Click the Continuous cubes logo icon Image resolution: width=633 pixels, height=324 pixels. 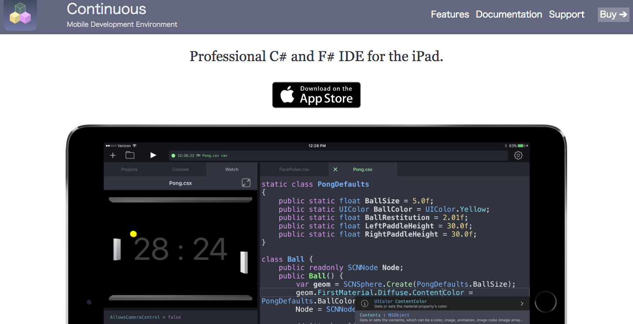coord(20,15)
